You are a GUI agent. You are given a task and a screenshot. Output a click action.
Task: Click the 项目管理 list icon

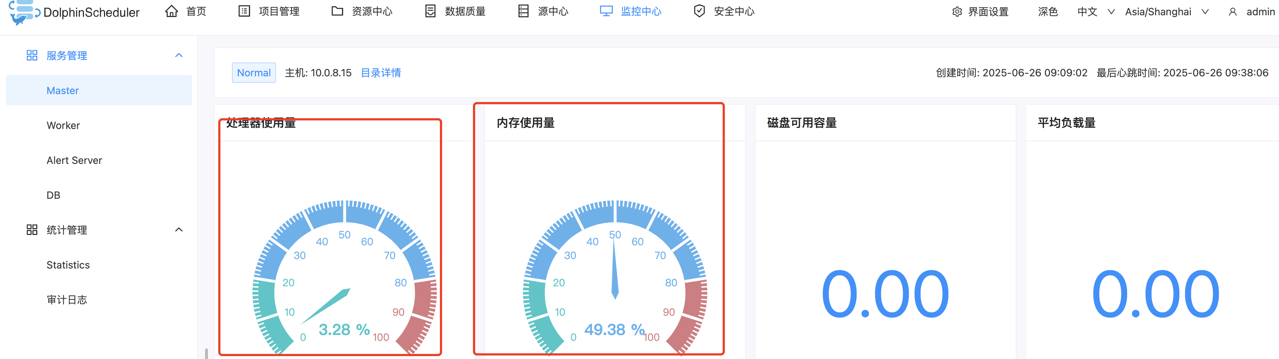pos(244,11)
